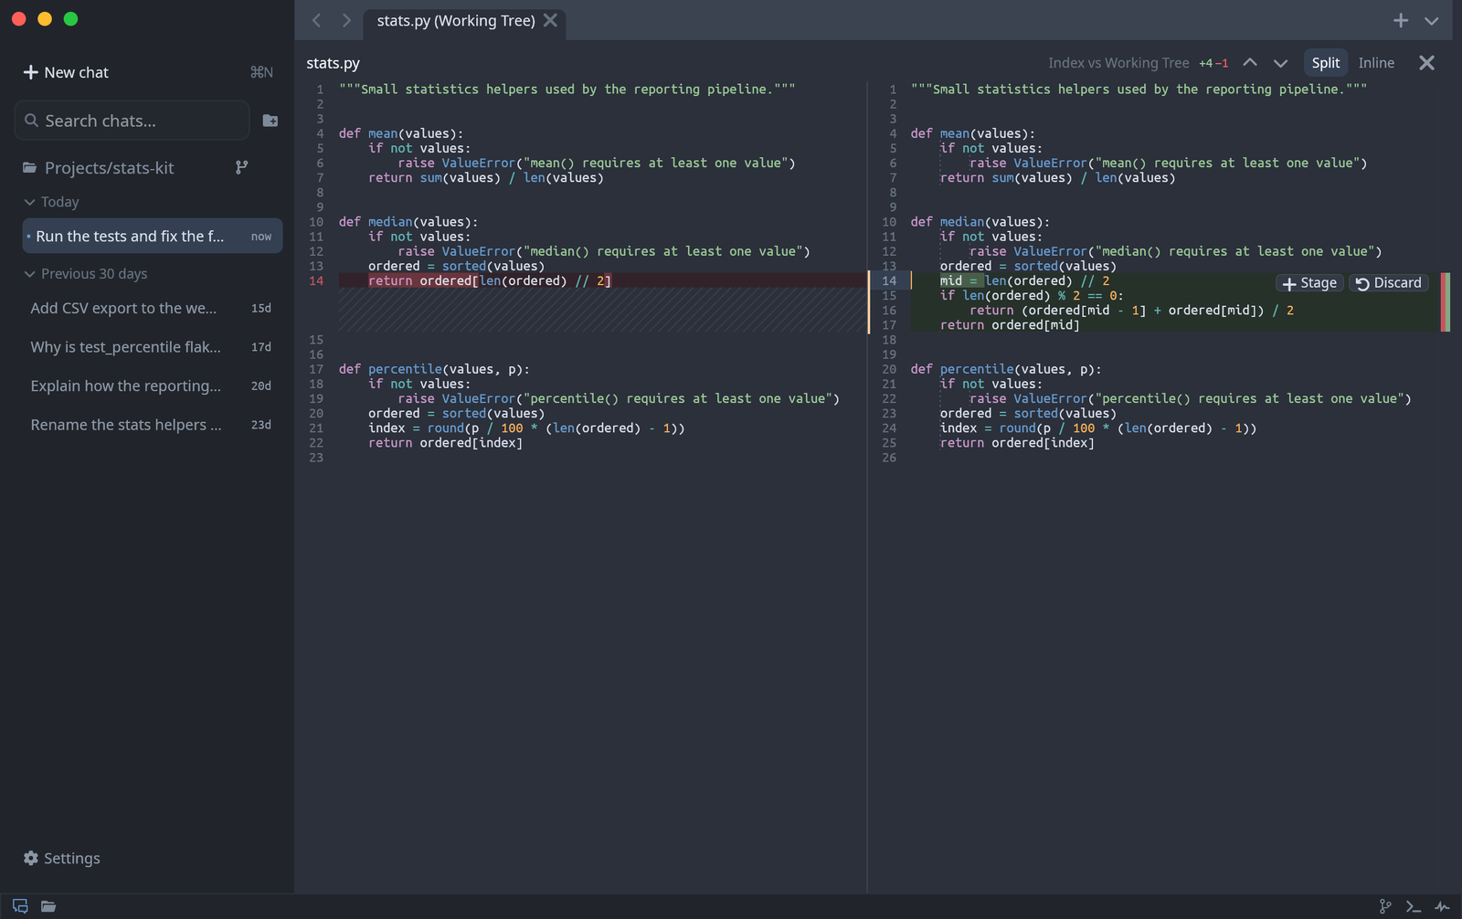Click the git branch icon next to stats-kit
The width and height of the screenshot is (1462, 919).
coord(241,167)
